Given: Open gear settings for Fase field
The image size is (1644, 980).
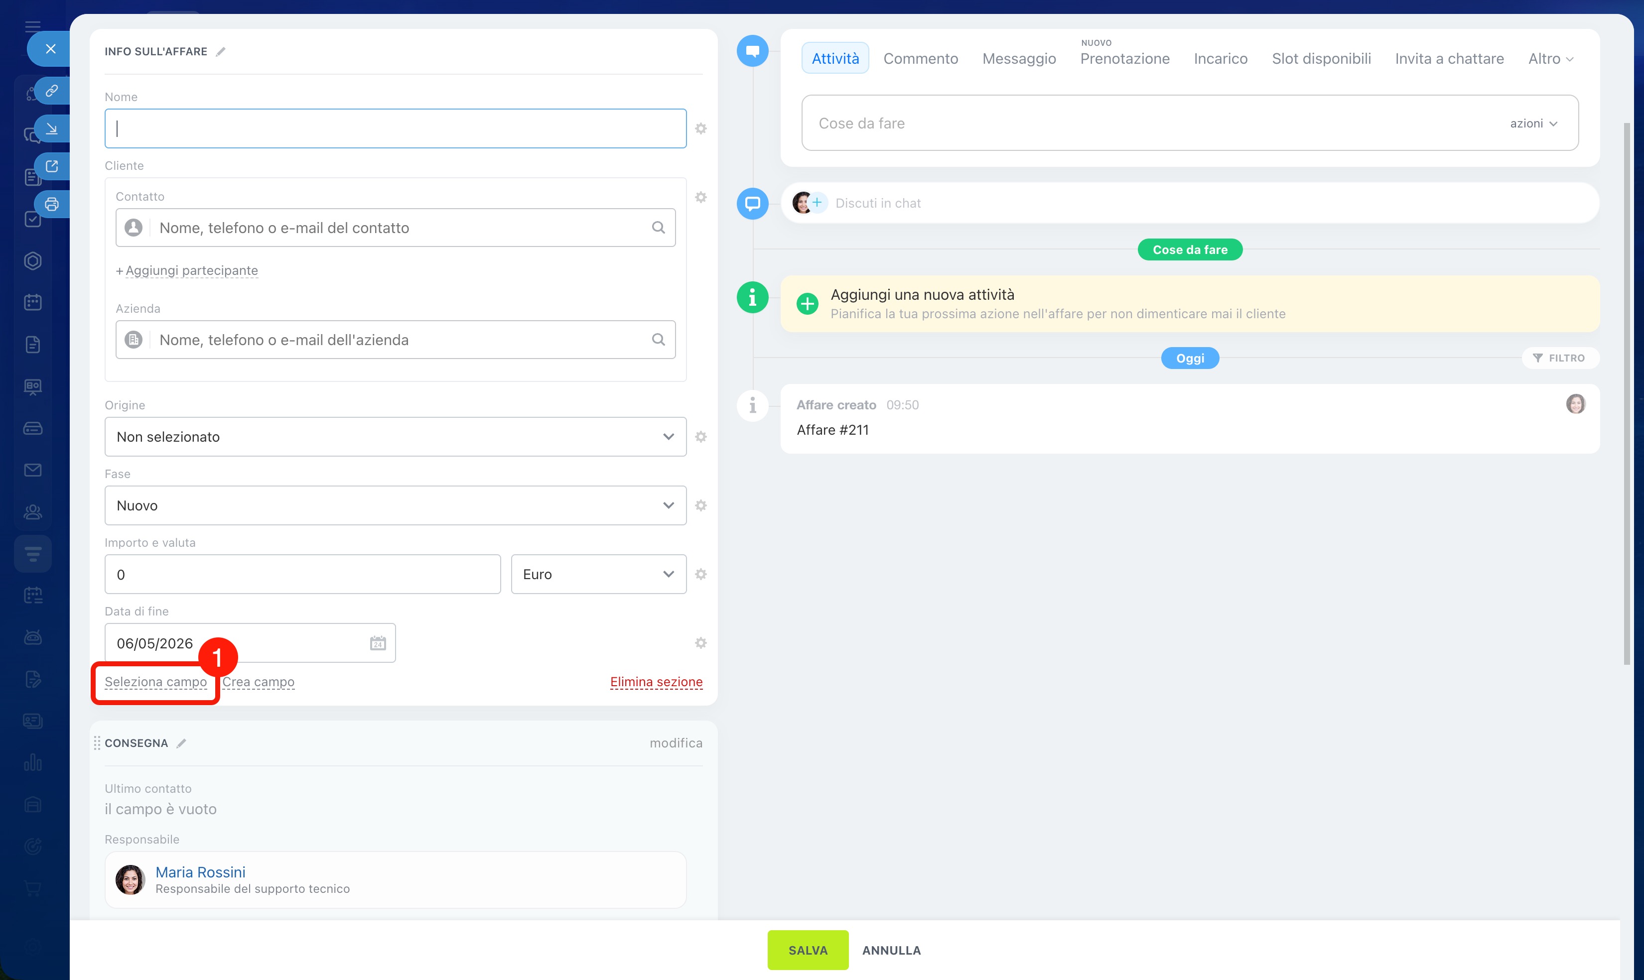Looking at the screenshot, I should pos(701,506).
